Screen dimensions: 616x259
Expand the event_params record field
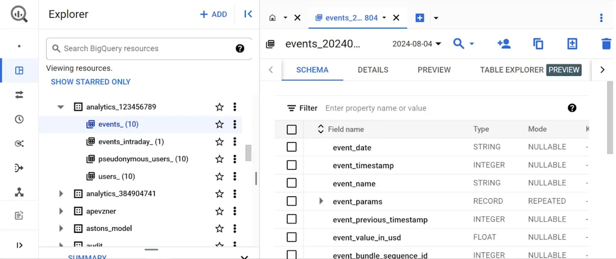click(321, 201)
